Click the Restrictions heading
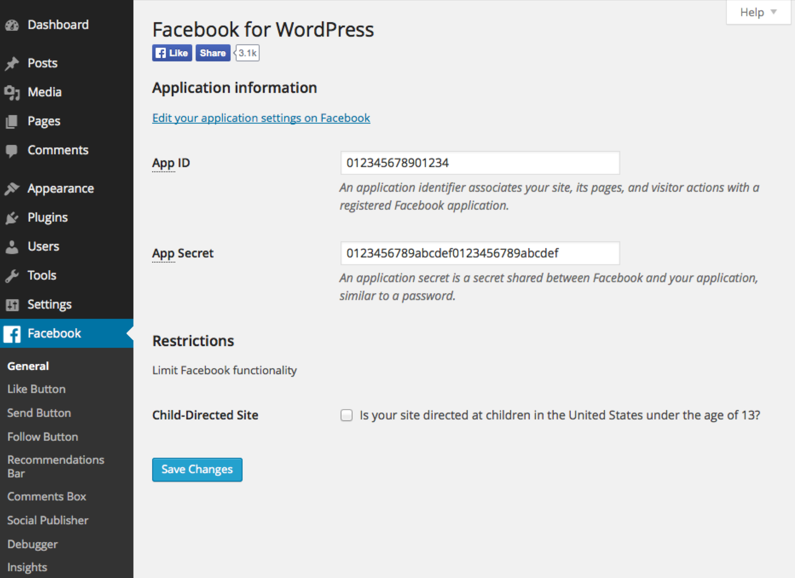The image size is (795, 578). pos(193,341)
